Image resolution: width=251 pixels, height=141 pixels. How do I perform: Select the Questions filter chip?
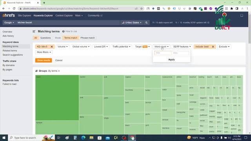[x=45, y=38]
